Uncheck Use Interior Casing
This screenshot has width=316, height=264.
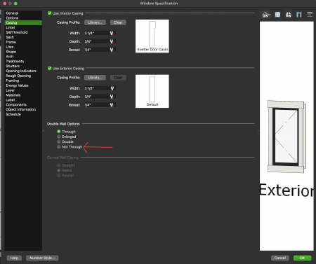pyautogui.click(x=50, y=13)
